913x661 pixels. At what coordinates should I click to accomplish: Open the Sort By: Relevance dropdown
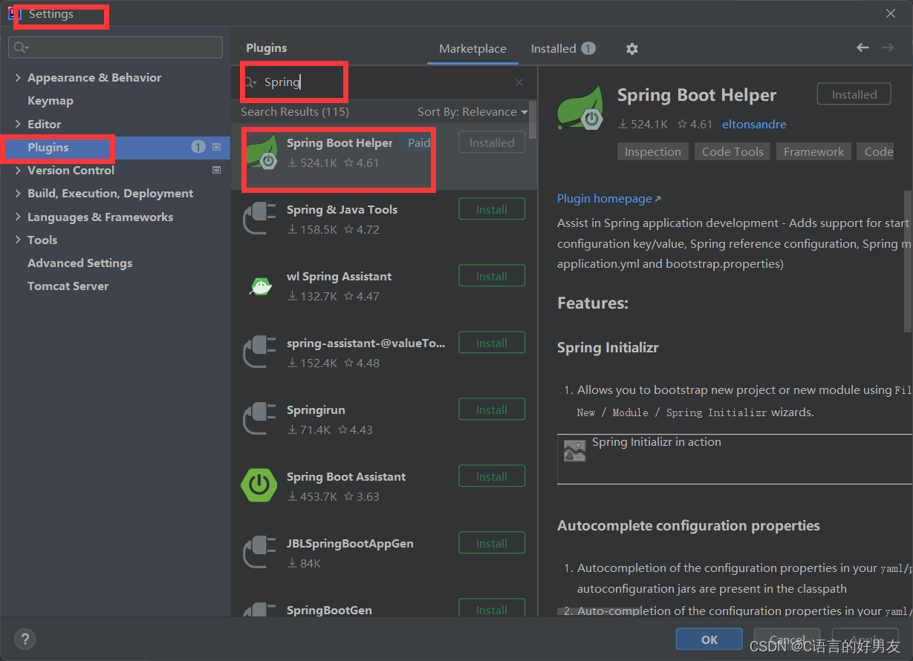pyautogui.click(x=472, y=112)
